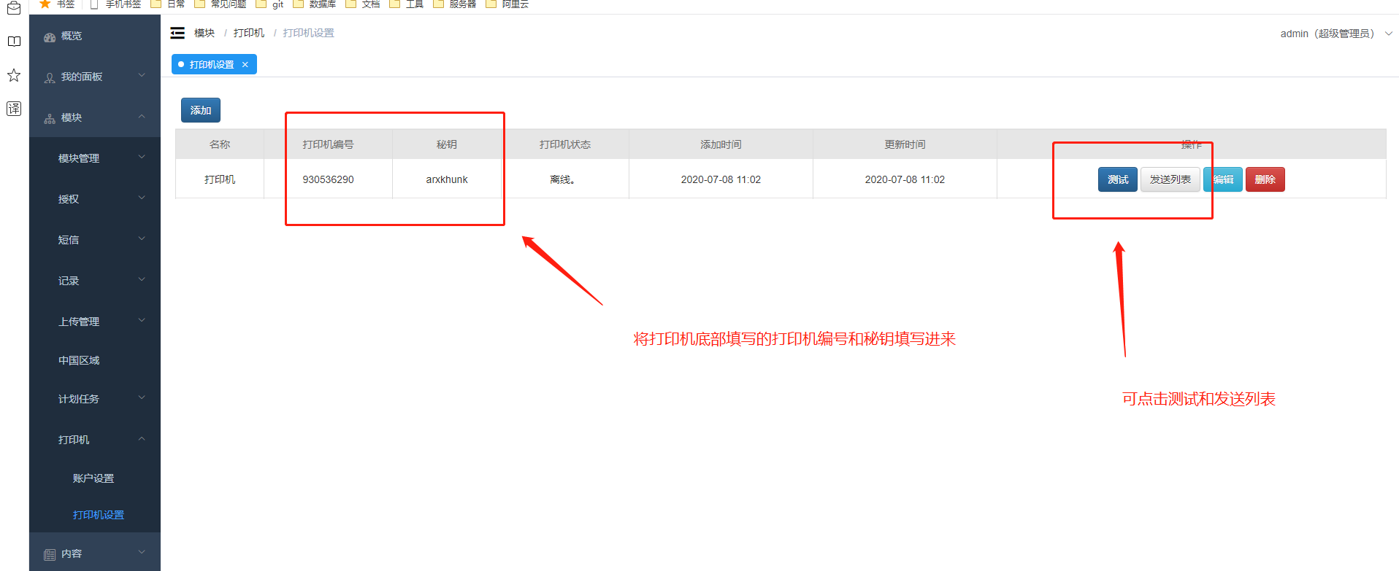Click the admin（超级管理员）account label
Screen dimensions: 1399x571
pyautogui.click(x=1327, y=34)
